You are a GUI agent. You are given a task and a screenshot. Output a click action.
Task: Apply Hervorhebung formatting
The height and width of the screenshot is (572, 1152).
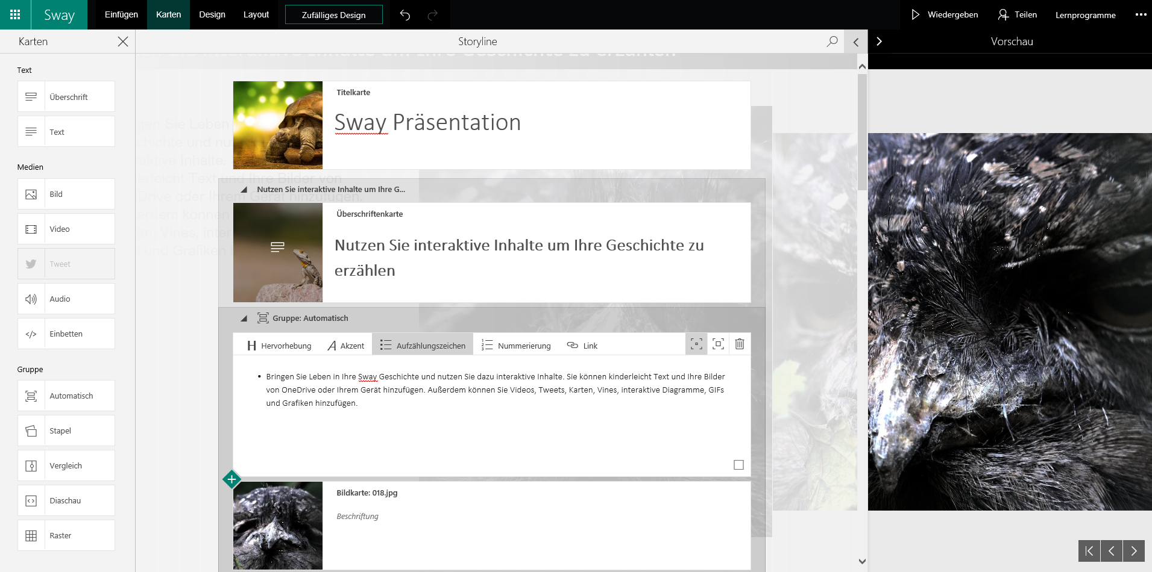279,346
